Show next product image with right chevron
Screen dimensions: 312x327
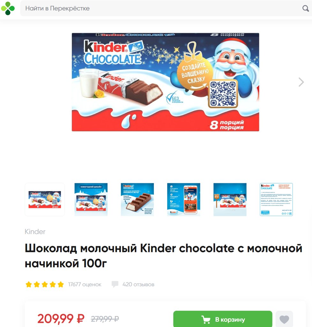301,82
